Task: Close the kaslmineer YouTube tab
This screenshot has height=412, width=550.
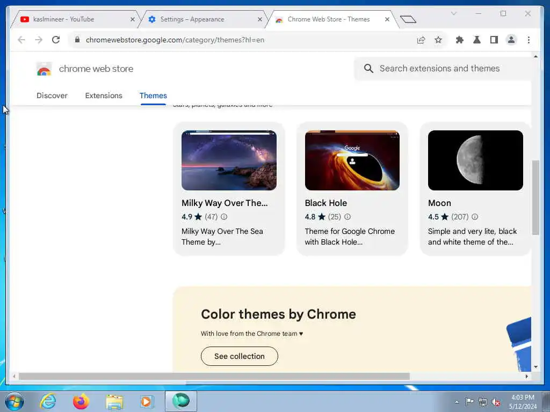Action: [x=133, y=20]
